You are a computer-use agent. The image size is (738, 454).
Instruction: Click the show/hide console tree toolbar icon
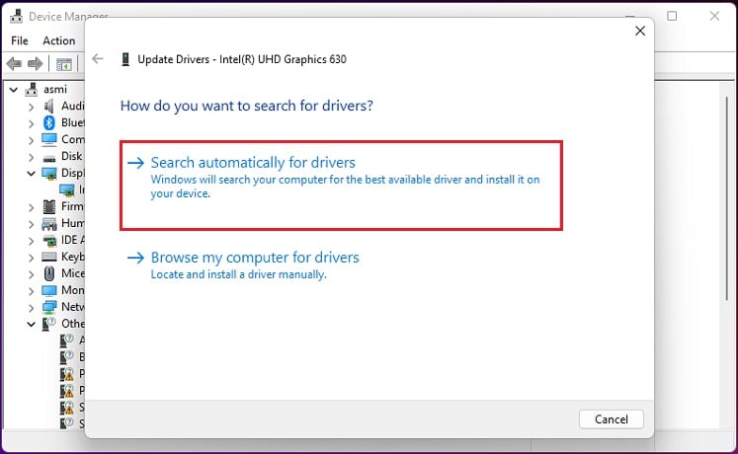[x=64, y=64]
